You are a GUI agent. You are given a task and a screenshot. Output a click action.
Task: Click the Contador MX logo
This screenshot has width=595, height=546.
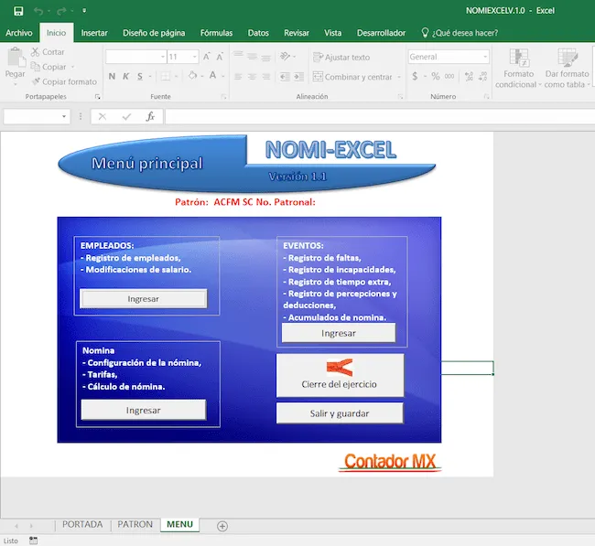click(390, 462)
